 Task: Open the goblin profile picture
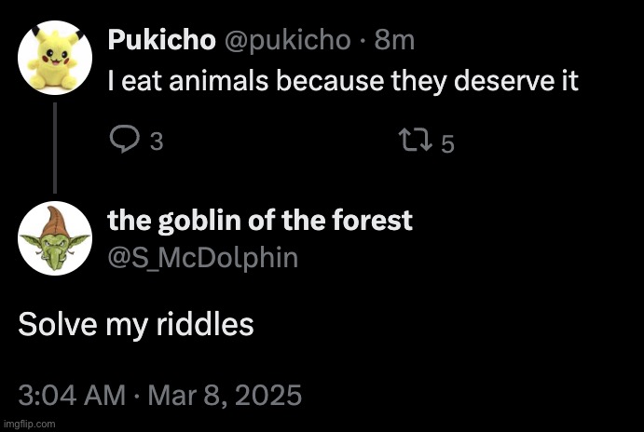click(x=55, y=238)
